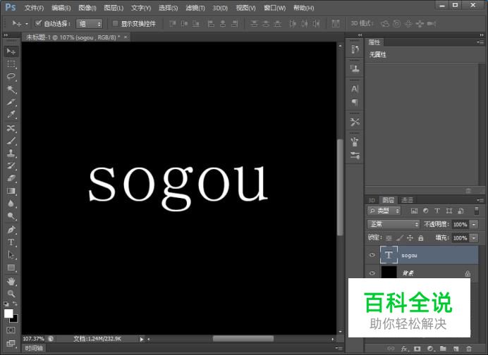
Task: Select the Clone Stamp tool
Action: tap(11, 154)
